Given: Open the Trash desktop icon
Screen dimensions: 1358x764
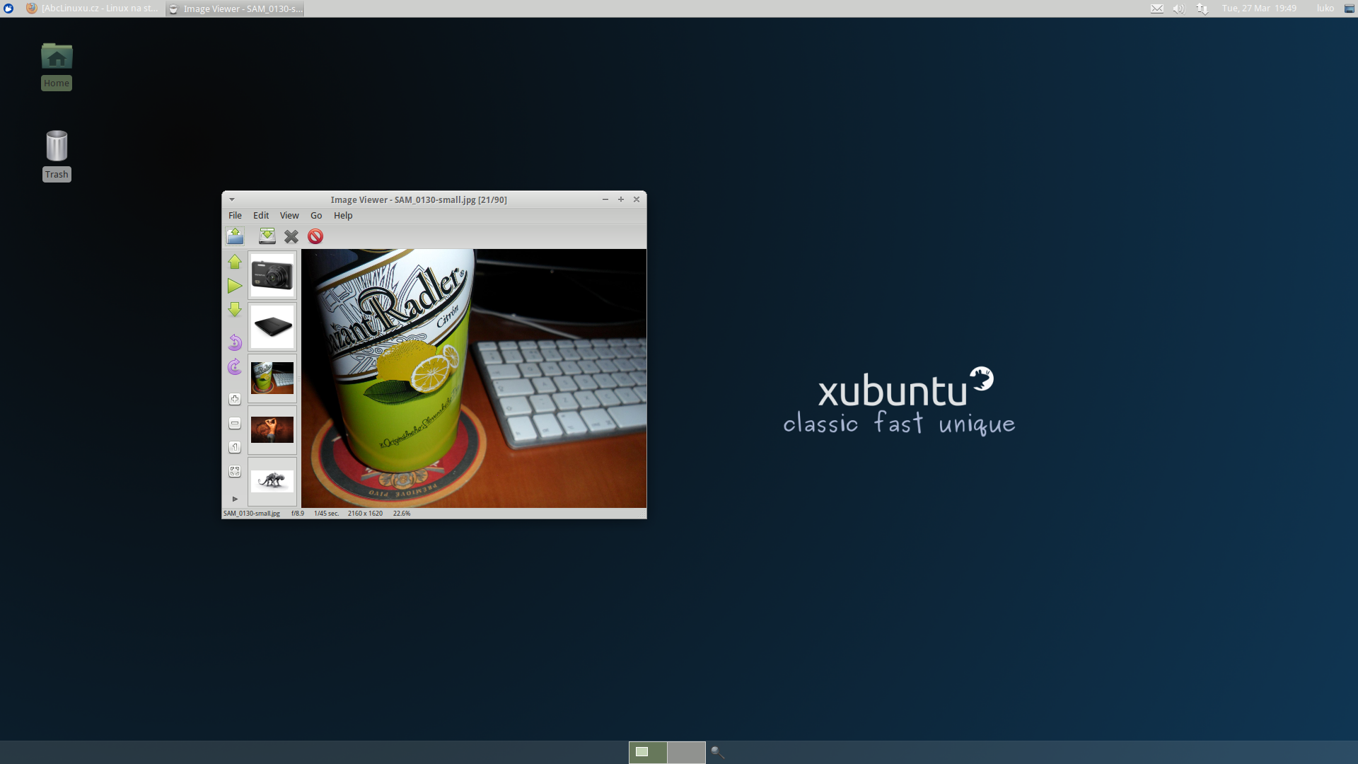Looking at the screenshot, I should (x=57, y=156).
